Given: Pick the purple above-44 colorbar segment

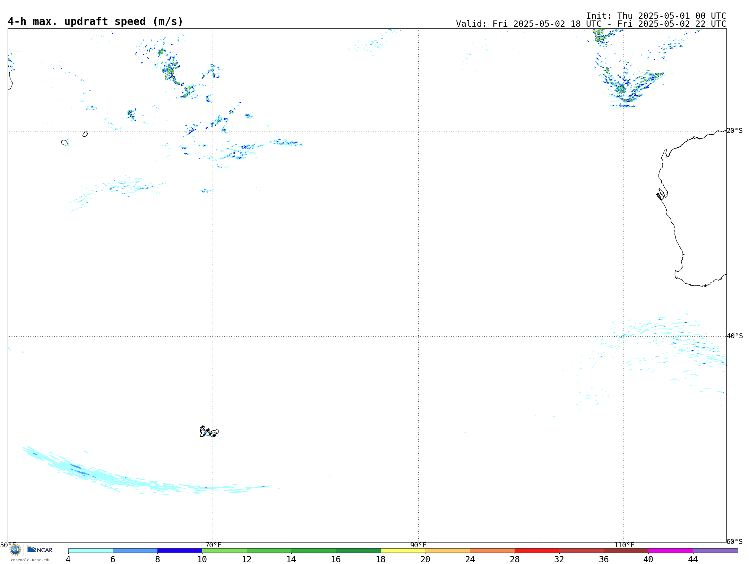Looking at the screenshot, I should (715, 551).
